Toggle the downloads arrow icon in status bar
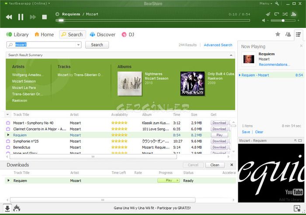This screenshot has height=215, width=306. (7, 208)
